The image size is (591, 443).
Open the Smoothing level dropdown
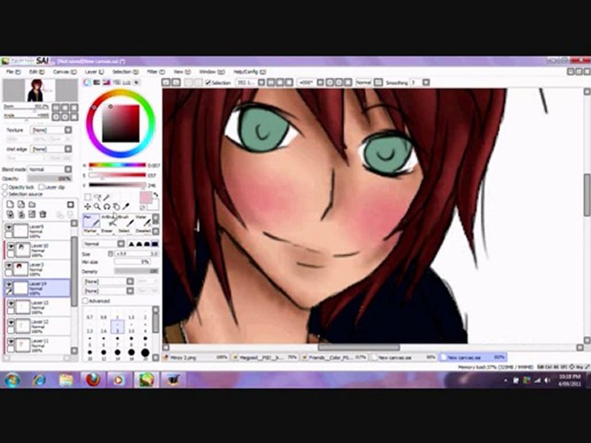426,82
